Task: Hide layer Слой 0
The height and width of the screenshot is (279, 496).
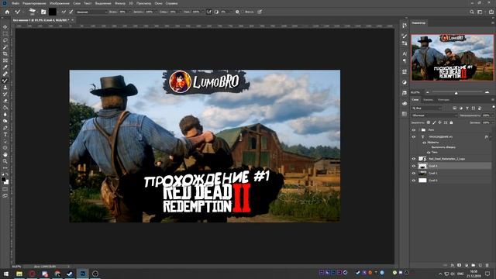Action: click(413, 181)
